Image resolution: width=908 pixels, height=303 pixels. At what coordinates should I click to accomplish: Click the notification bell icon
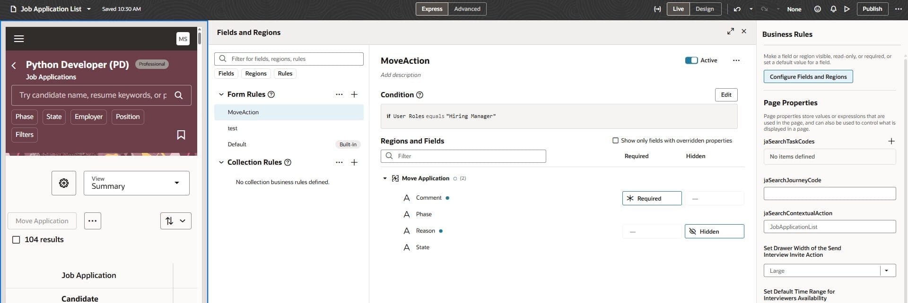(833, 9)
